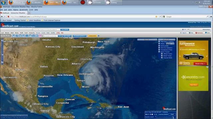Bookmark this page with the star icon
Screen dimensions: 213x119
(x=156, y=17)
